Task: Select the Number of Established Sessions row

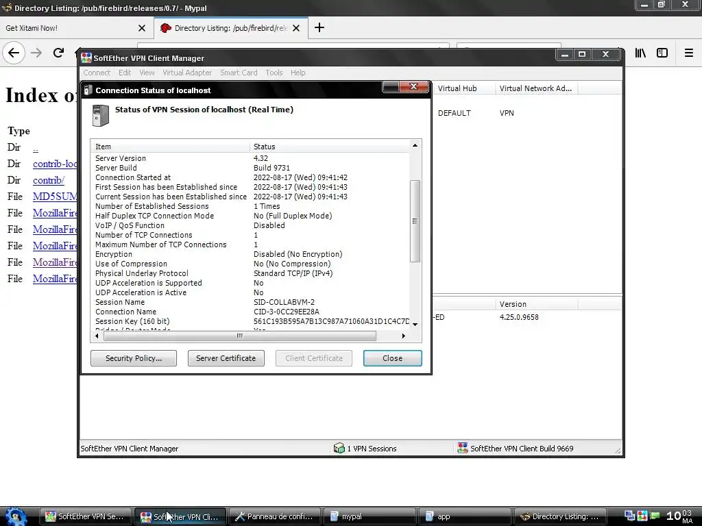Action: [x=250, y=206]
